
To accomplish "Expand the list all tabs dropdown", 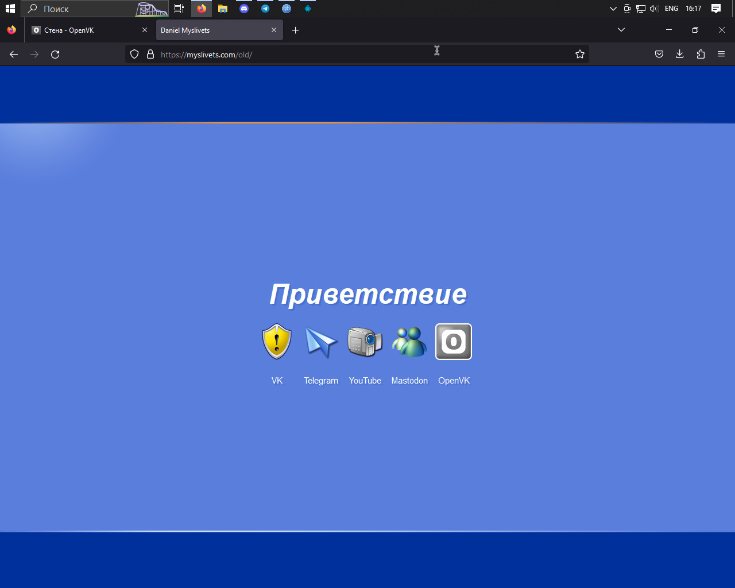I will pyautogui.click(x=621, y=30).
